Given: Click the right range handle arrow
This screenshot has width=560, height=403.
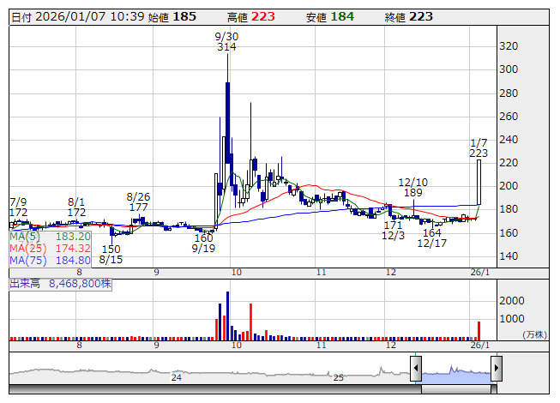Looking at the screenshot, I should [496, 370].
